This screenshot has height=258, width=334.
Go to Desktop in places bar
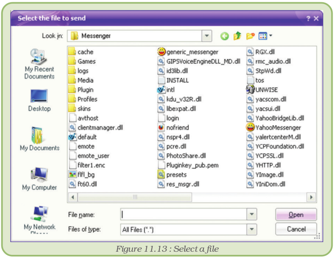(39, 100)
